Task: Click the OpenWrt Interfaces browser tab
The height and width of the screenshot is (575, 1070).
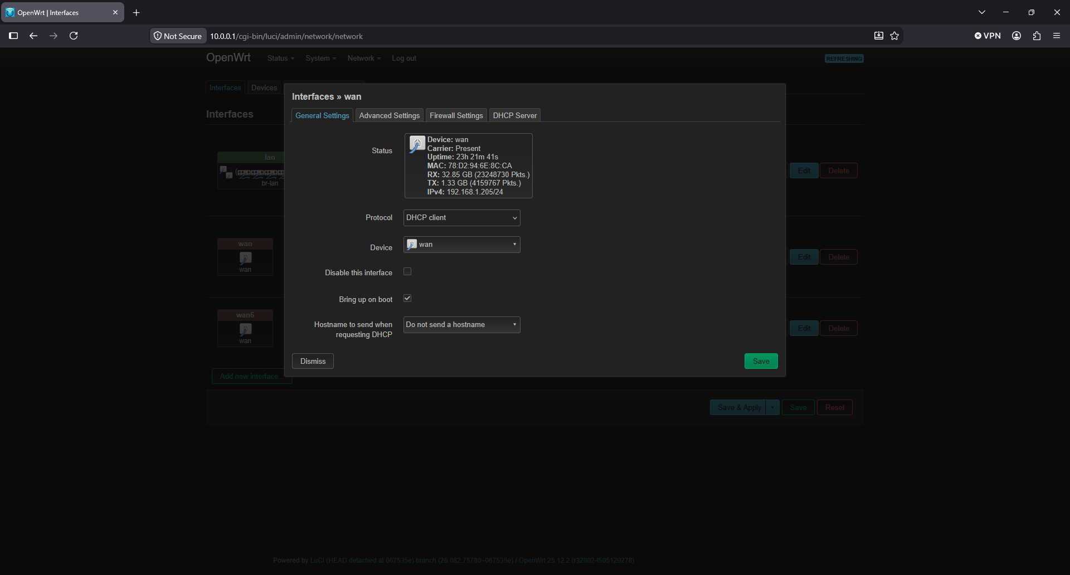Action: (x=62, y=12)
